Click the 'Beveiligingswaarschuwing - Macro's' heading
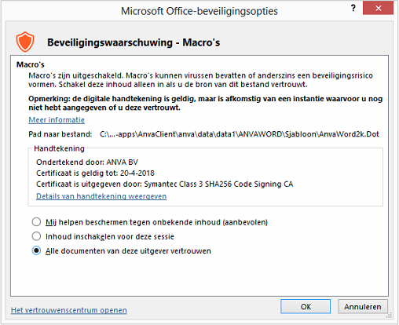The height and width of the screenshot is (325, 399). (134, 42)
